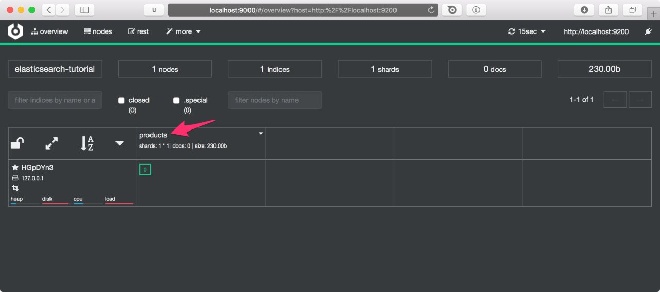
Task: Click the disk icon next to 127.0.0.1
Action: 15,178
